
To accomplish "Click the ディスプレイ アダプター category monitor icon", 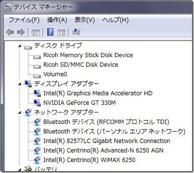I will coord(28,84).
